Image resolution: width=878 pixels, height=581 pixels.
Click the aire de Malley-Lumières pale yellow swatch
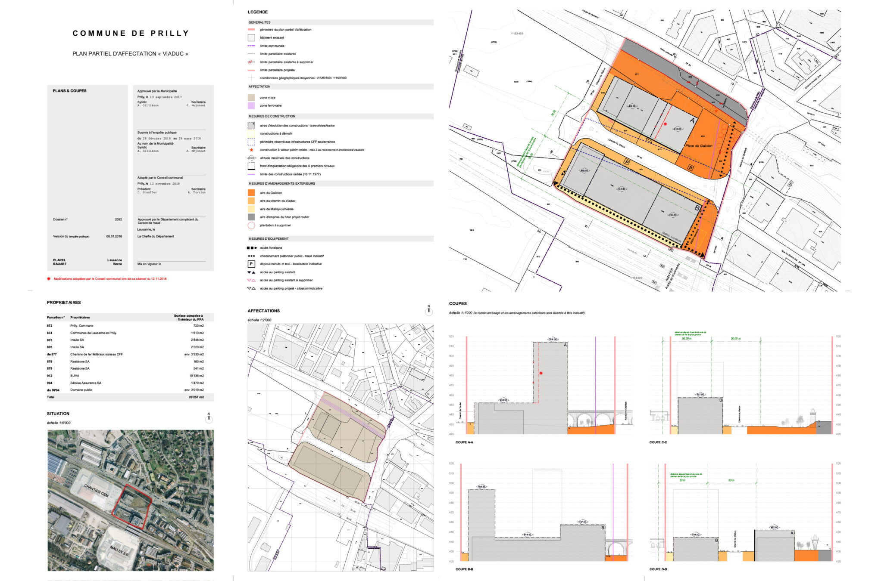[251, 209]
